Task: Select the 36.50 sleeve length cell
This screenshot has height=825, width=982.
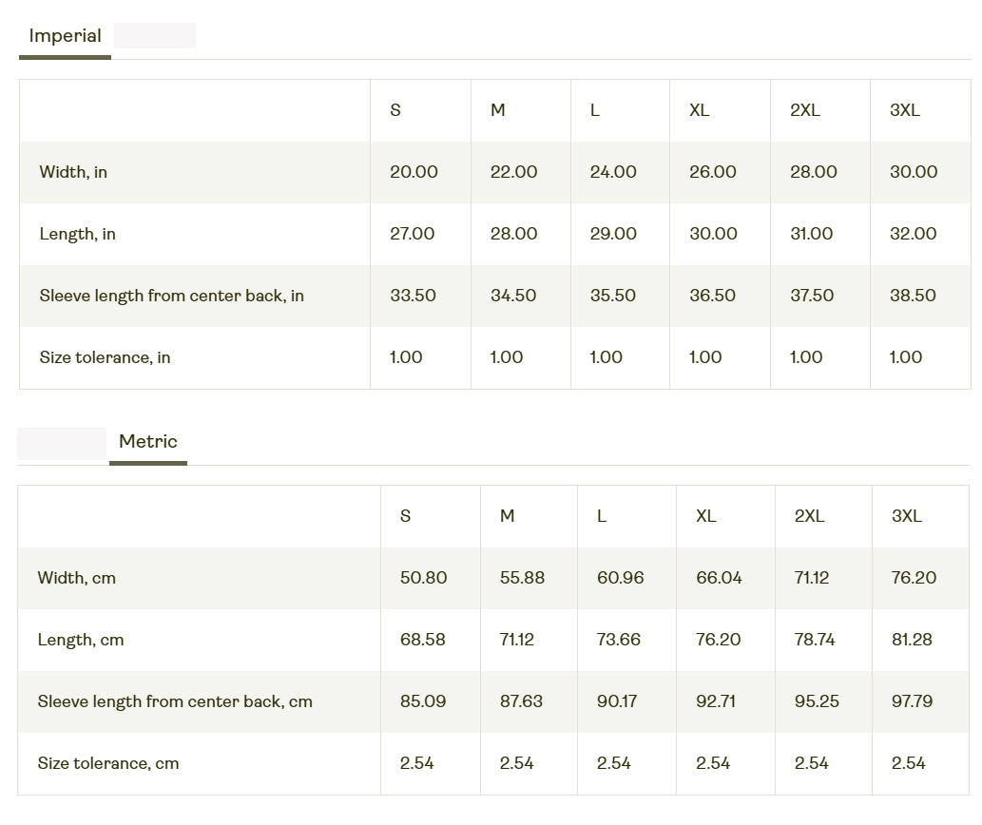Action: click(x=712, y=296)
